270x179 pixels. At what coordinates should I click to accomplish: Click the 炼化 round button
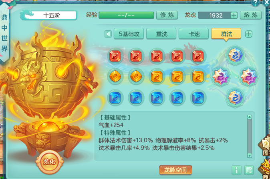[x=49, y=162]
